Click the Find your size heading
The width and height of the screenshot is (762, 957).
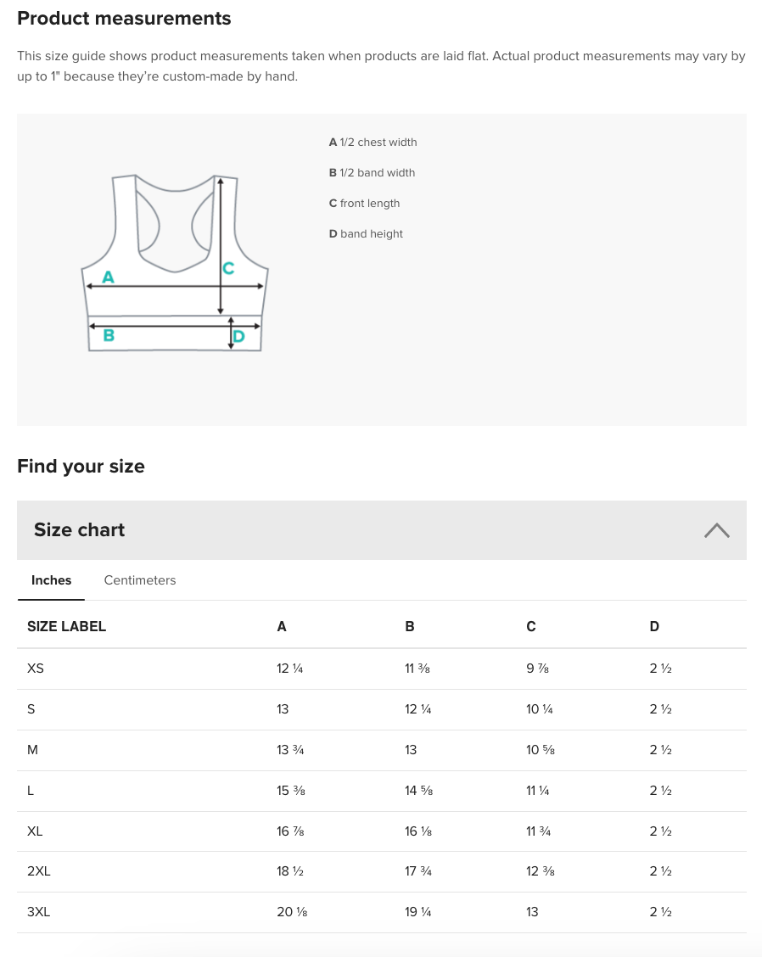pos(81,466)
